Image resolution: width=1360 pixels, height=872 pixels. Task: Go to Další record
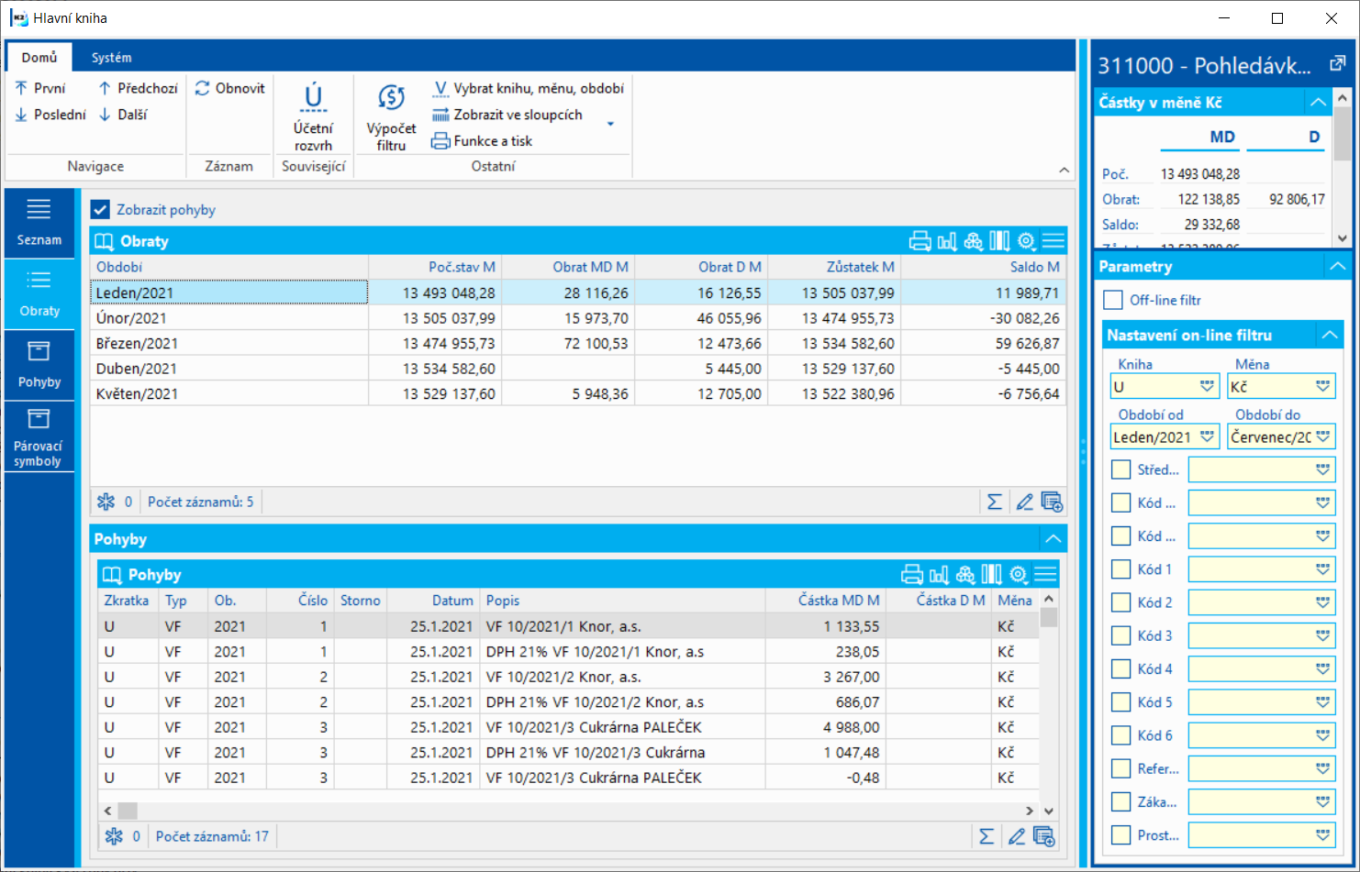click(123, 115)
